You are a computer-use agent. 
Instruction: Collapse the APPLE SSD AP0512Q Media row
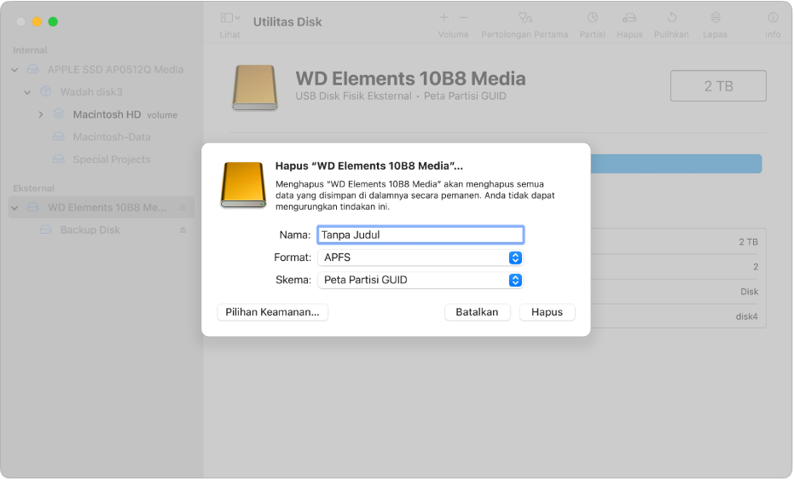point(14,70)
